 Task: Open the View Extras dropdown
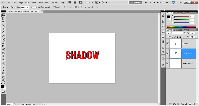pyautogui.click(x=81, y=3)
